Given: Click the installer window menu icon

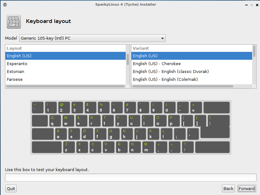Looking at the screenshot, I should tap(5, 5).
